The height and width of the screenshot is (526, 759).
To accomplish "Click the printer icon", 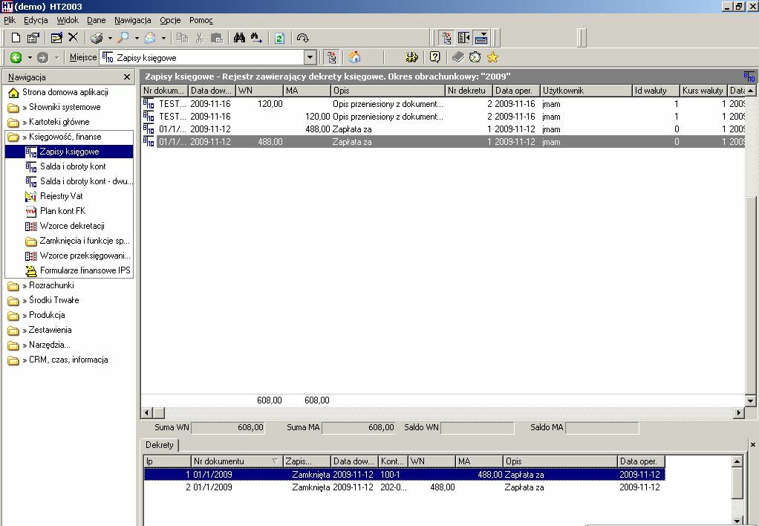I will pyautogui.click(x=97, y=38).
